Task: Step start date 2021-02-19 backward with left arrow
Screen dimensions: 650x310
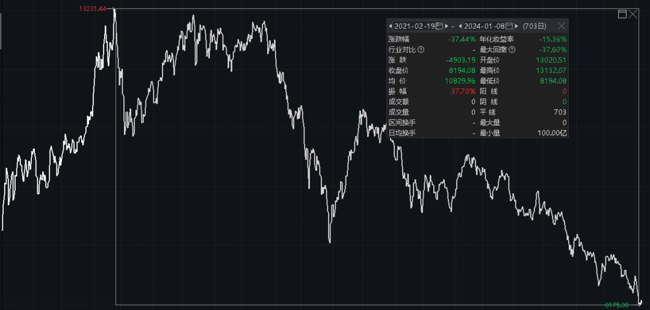Action: click(391, 26)
